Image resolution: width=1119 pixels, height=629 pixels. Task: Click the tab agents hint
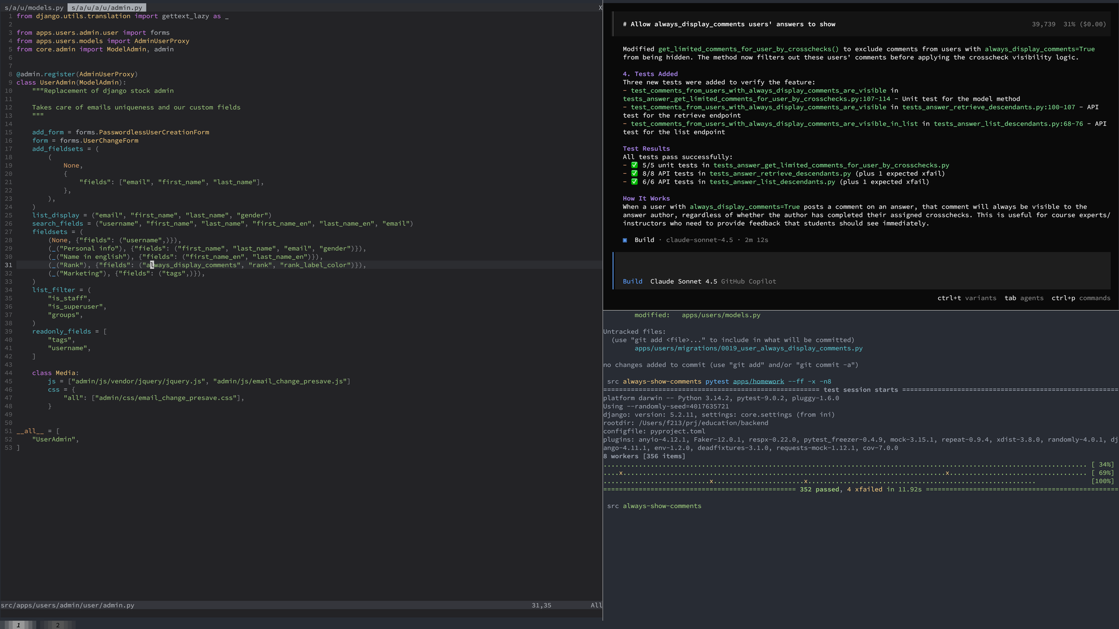coord(1023,298)
